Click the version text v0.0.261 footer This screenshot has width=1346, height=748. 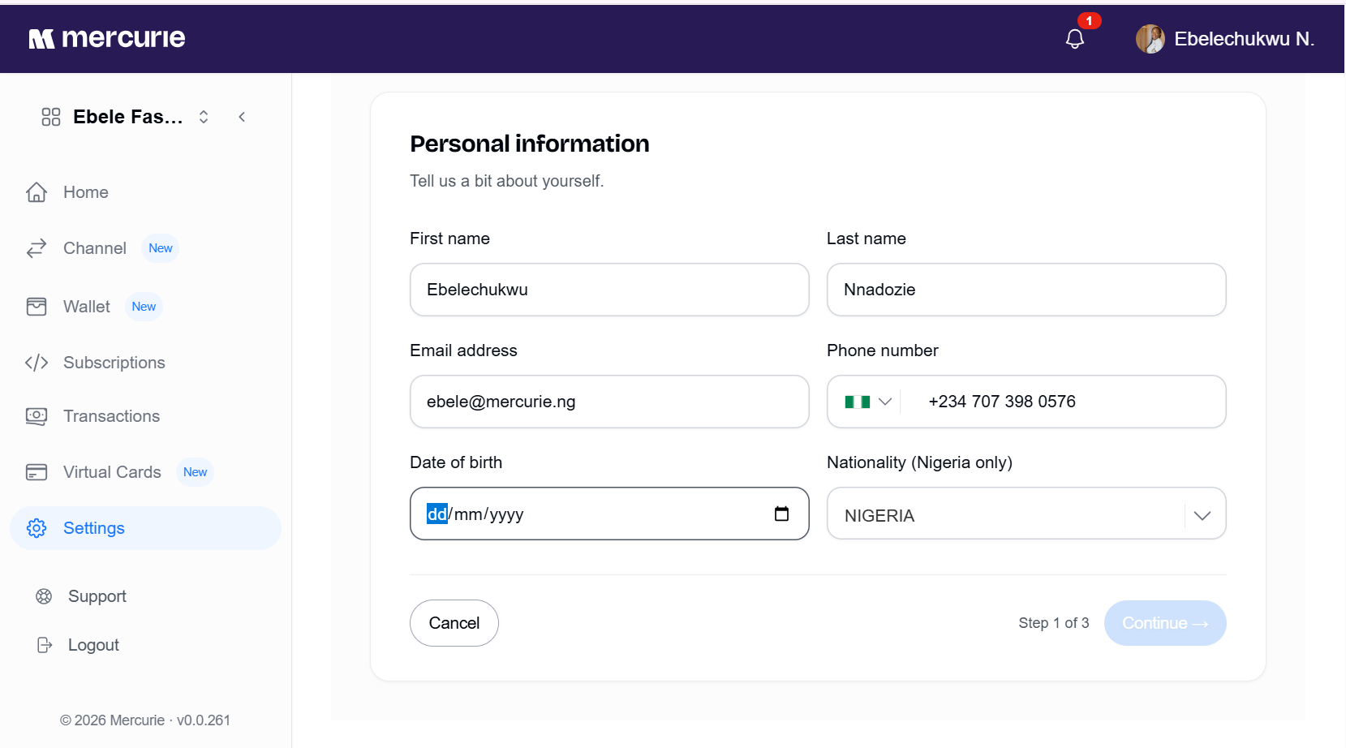204,720
